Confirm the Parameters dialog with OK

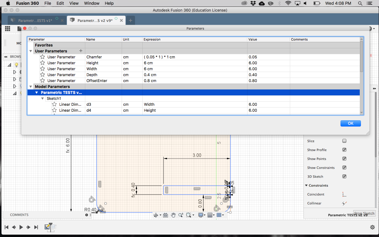[351, 124]
